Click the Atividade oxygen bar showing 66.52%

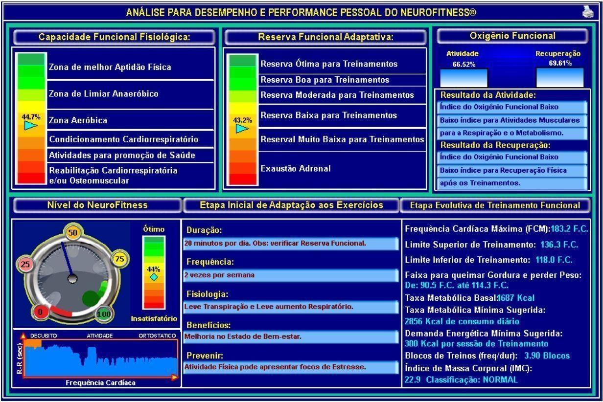[x=464, y=78]
